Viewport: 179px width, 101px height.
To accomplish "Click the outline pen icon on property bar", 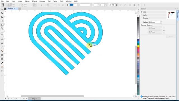I will [x=68, y=5].
